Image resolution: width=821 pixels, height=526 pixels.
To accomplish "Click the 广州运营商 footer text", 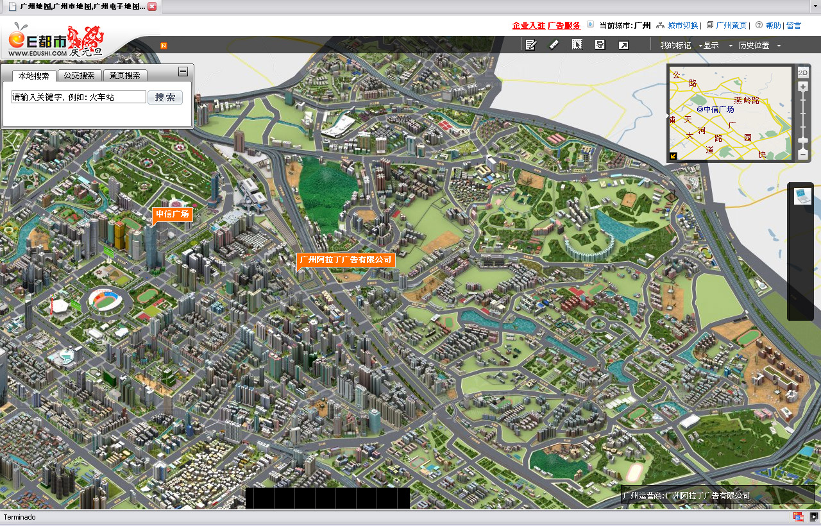I will coord(687,495).
